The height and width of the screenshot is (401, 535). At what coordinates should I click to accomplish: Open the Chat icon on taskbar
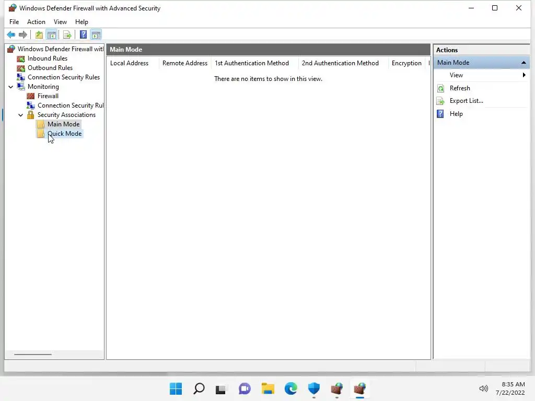[245, 388]
